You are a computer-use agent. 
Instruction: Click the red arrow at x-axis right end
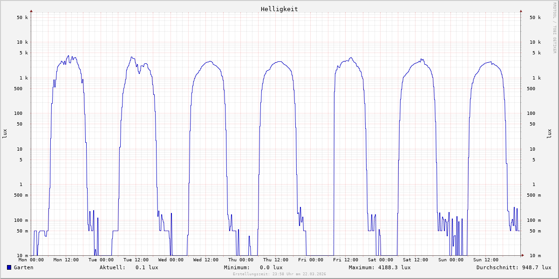coord(522,255)
